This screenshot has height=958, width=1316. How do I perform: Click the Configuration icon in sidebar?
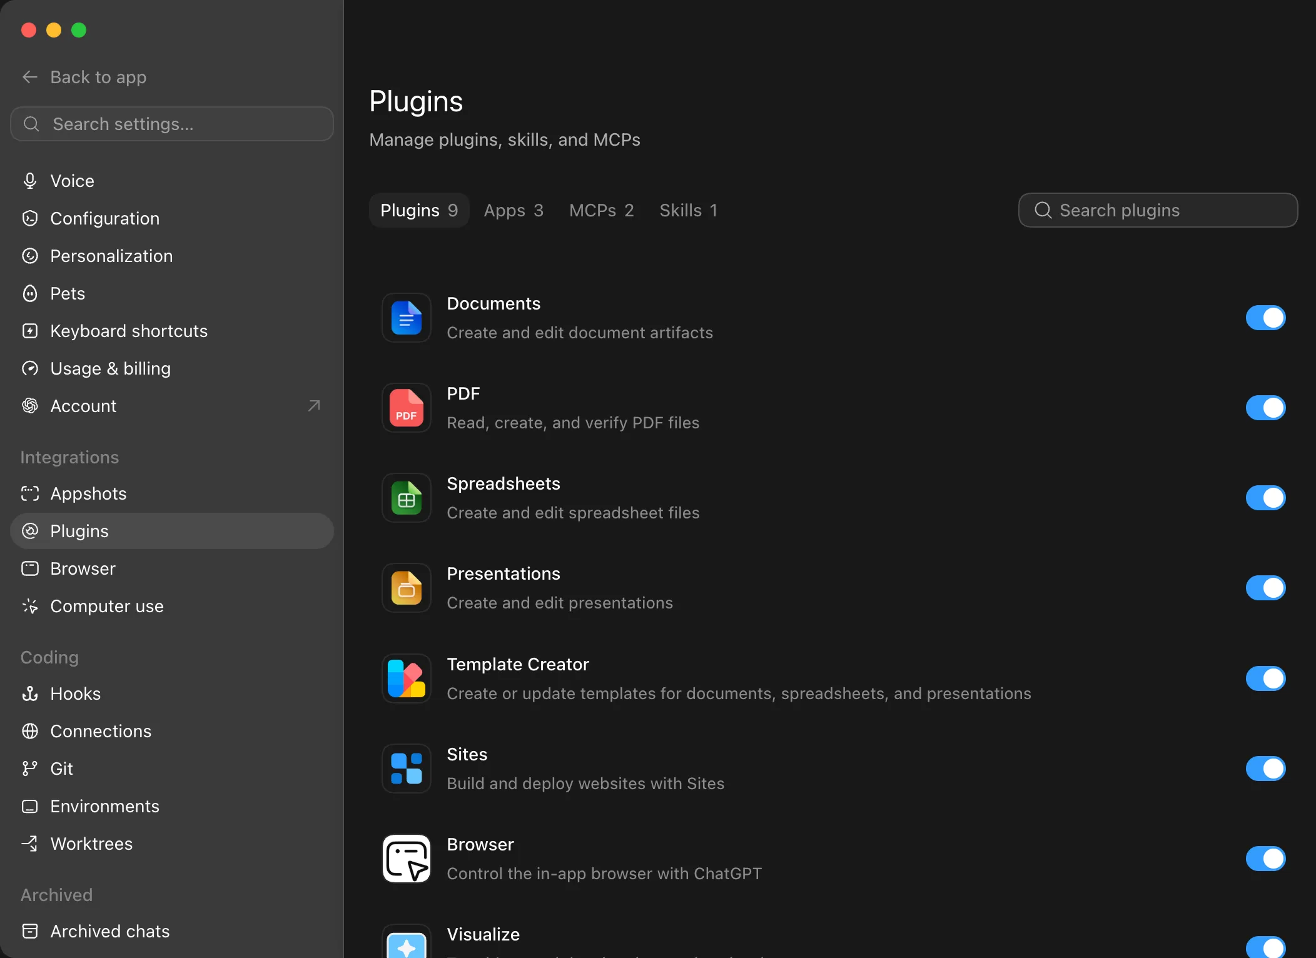tap(30, 218)
